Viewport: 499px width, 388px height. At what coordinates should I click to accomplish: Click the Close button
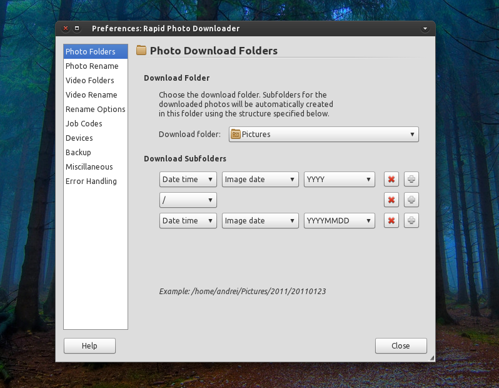(401, 345)
